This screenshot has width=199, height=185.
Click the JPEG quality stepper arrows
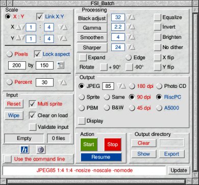click(122, 86)
